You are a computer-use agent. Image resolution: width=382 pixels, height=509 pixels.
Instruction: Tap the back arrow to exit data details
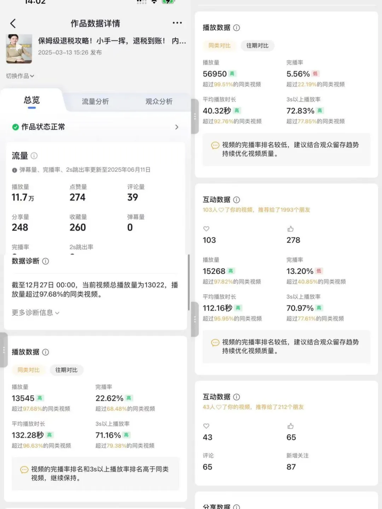pyautogui.click(x=13, y=23)
